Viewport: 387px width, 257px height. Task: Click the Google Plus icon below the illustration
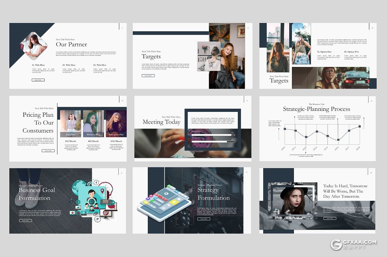pyautogui.click(x=97, y=219)
